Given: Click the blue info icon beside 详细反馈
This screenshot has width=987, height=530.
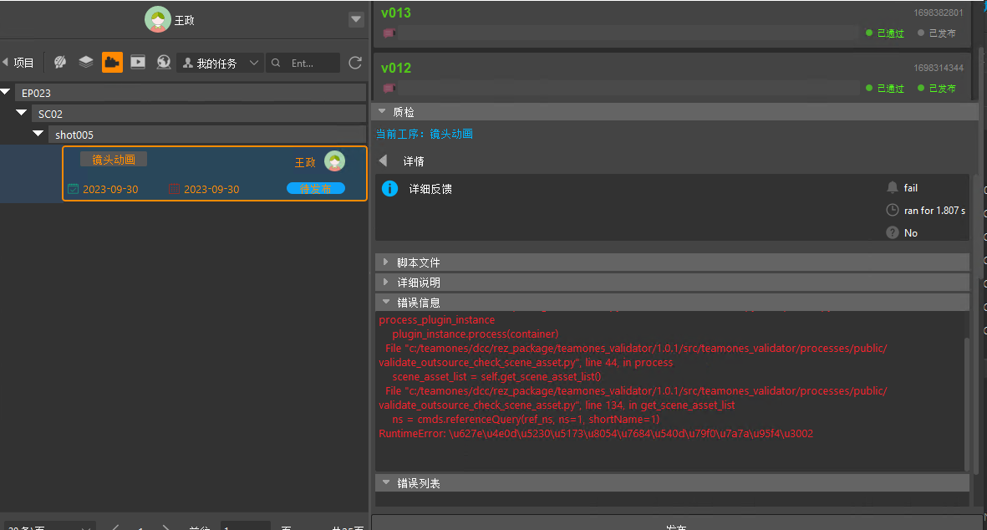Looking at the screenshot, I should pyautogui.click(x=389, y=189).
